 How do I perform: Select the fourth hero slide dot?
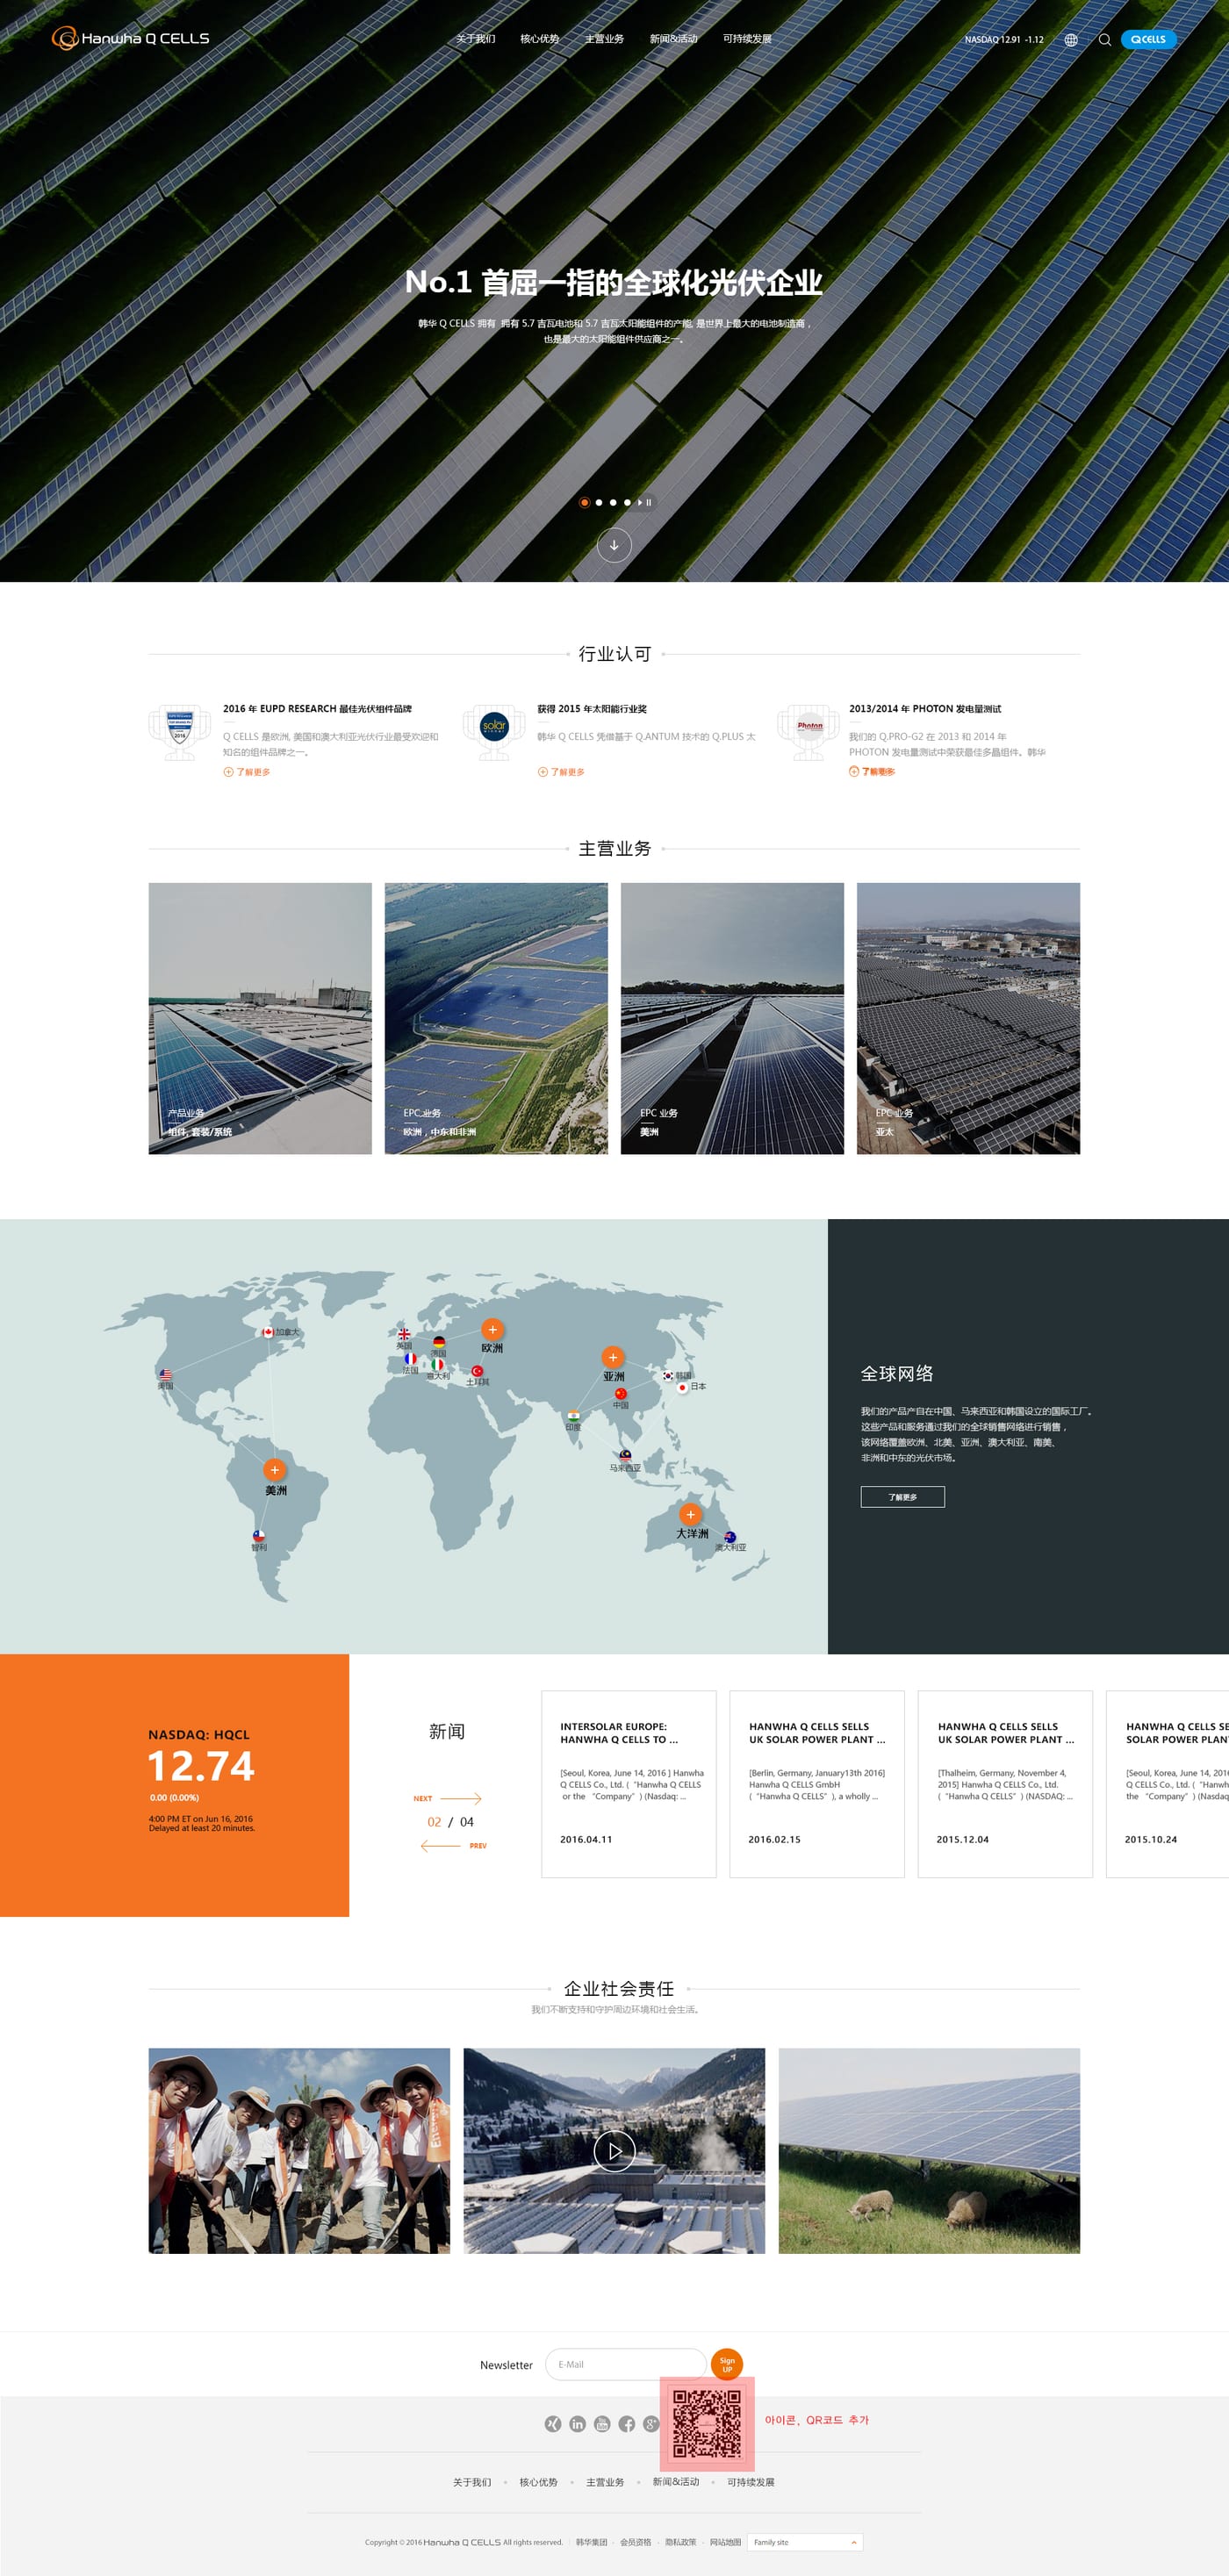(627, 503)
